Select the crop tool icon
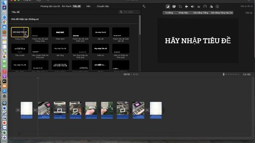 pyautogui.click(x=180, y=6)
